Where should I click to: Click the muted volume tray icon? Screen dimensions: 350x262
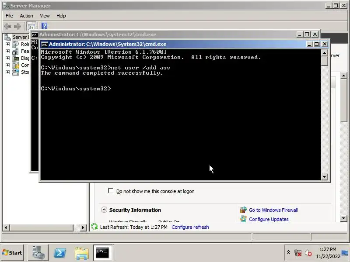[308, 253]
